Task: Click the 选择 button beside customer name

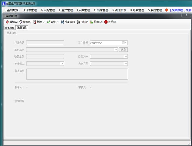Action: tap(123, 50)
